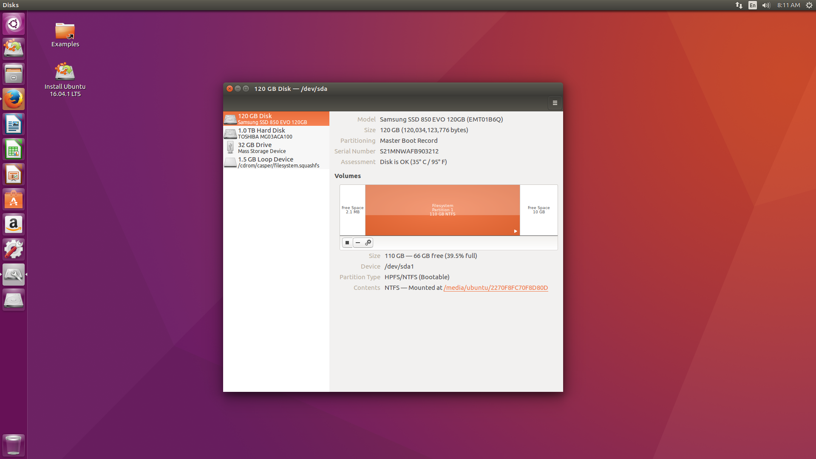The image size is (816, 459).
Task: Click serial number S21MNWAFB903212
Action: (409, 151)
